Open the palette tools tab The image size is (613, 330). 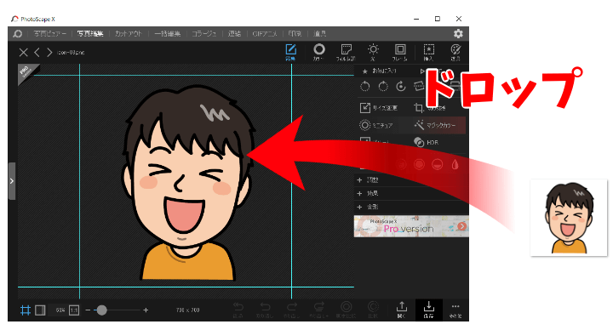pyautogui.click(x=455, y=53)
